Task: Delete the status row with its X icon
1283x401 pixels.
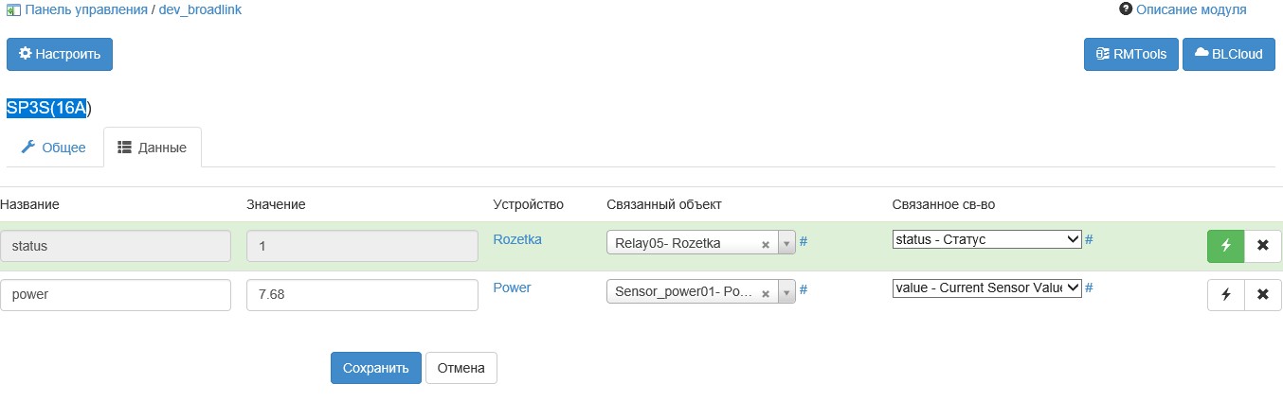Action: [1262, 246]
